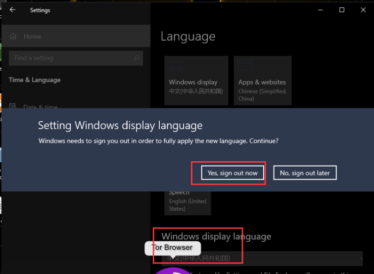Click the "Time & Language" heading
This screenshot has height=274, width=374.
35,80
